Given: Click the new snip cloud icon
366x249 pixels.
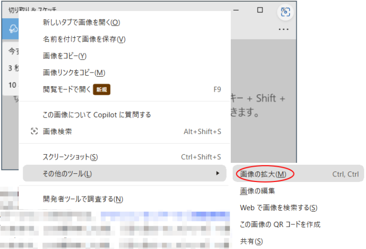Looking at the screenshot, I should pos(13,29).
